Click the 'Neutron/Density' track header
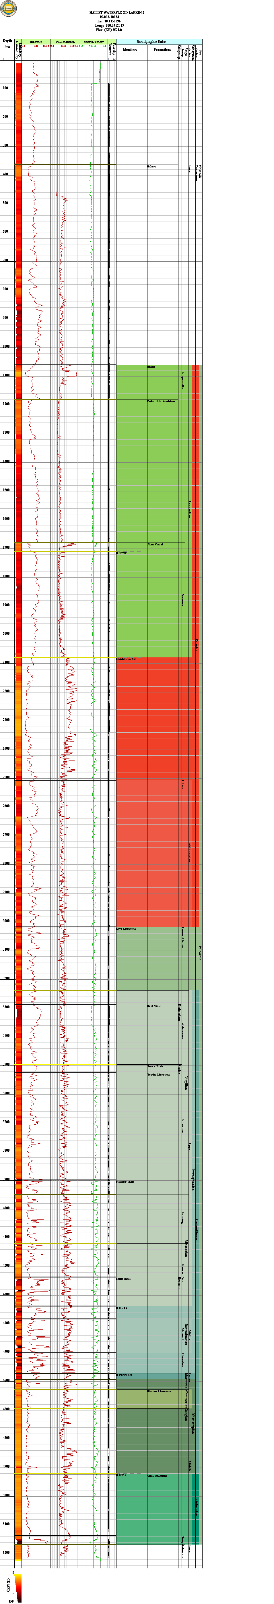Image resolution: width=274 pixels, height=1604 pixels. (94, 41)
